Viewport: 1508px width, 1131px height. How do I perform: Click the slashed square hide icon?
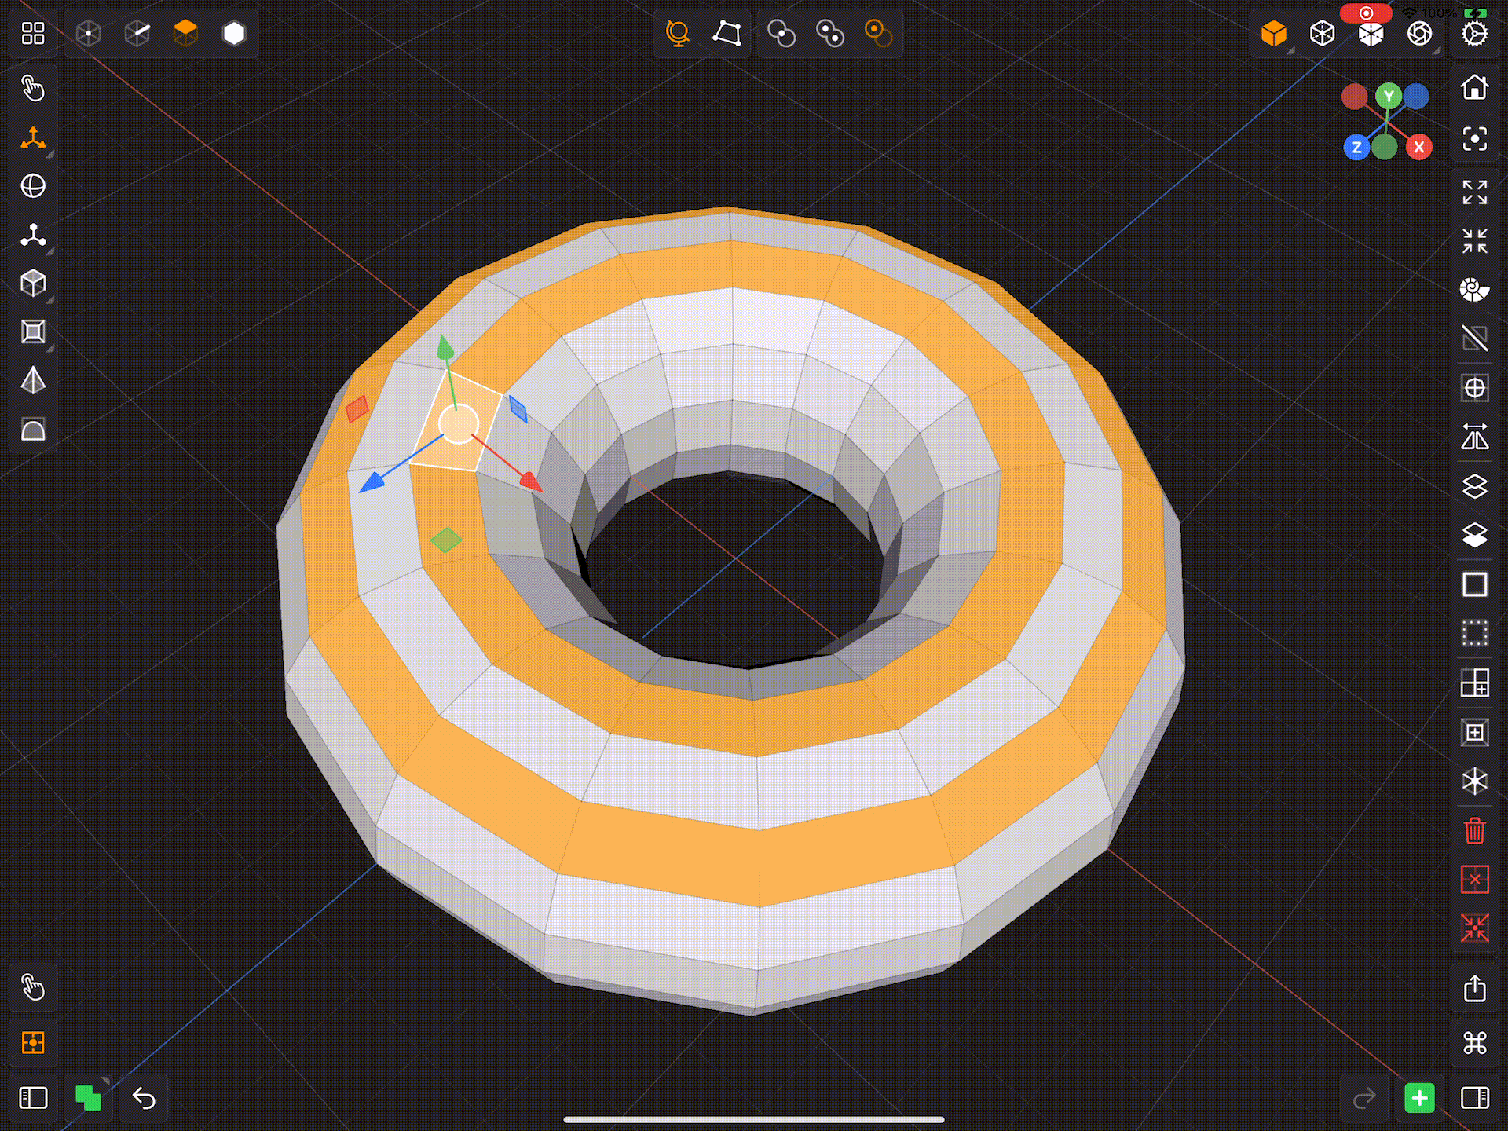point(1475,339)
